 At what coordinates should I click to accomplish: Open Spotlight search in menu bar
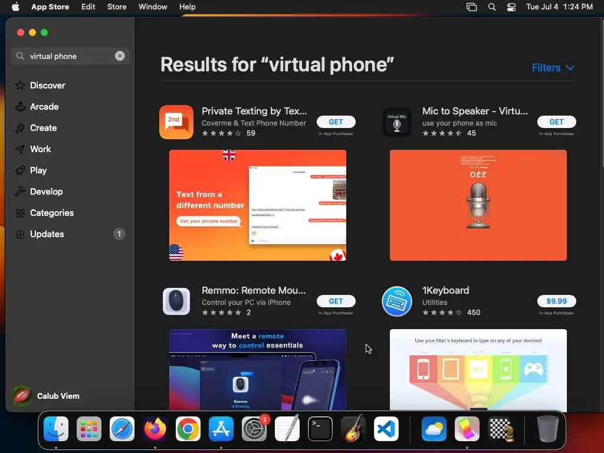(x=492, y=7)
